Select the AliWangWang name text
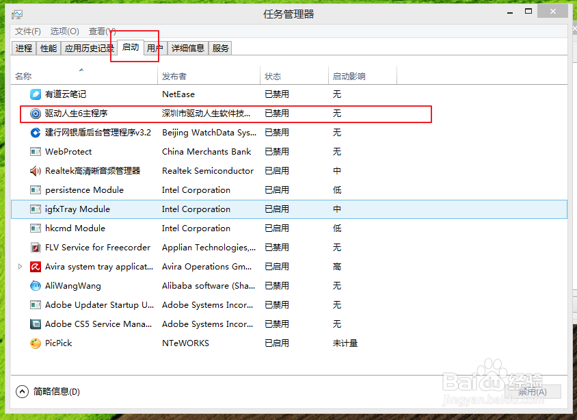This screenshot has height=420, width=577. (73, 286)
